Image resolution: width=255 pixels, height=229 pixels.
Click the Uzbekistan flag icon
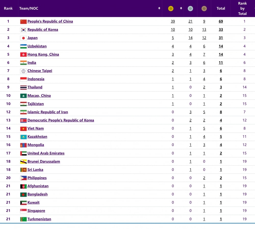23,46
